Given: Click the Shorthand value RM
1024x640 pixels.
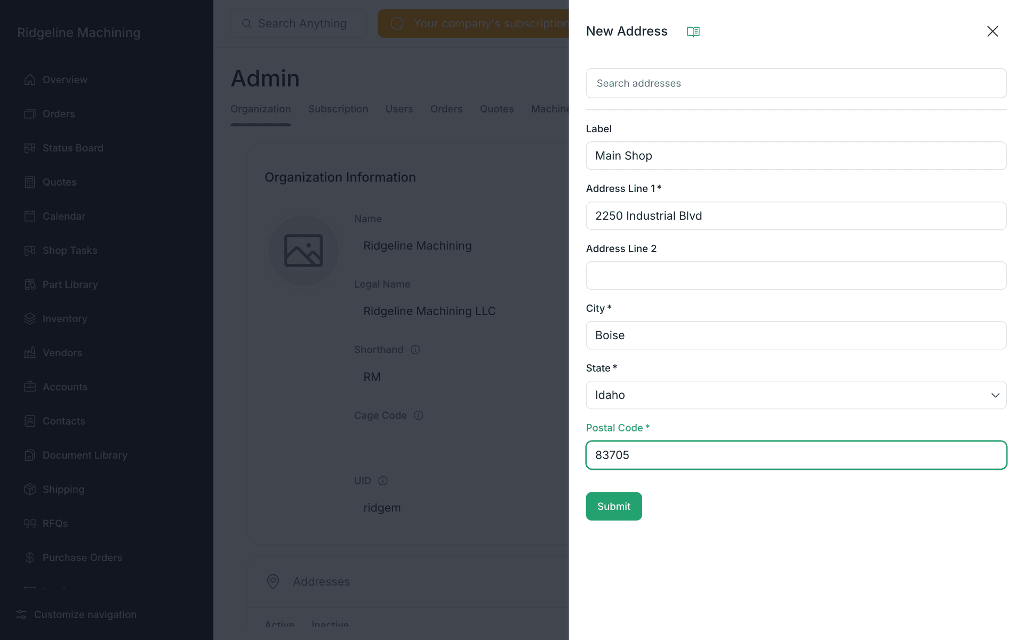Looking at the screenshot, I should coord(372,377).
